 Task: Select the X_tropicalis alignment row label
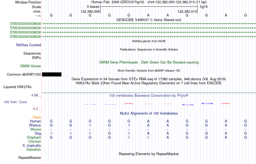(32, 146)
